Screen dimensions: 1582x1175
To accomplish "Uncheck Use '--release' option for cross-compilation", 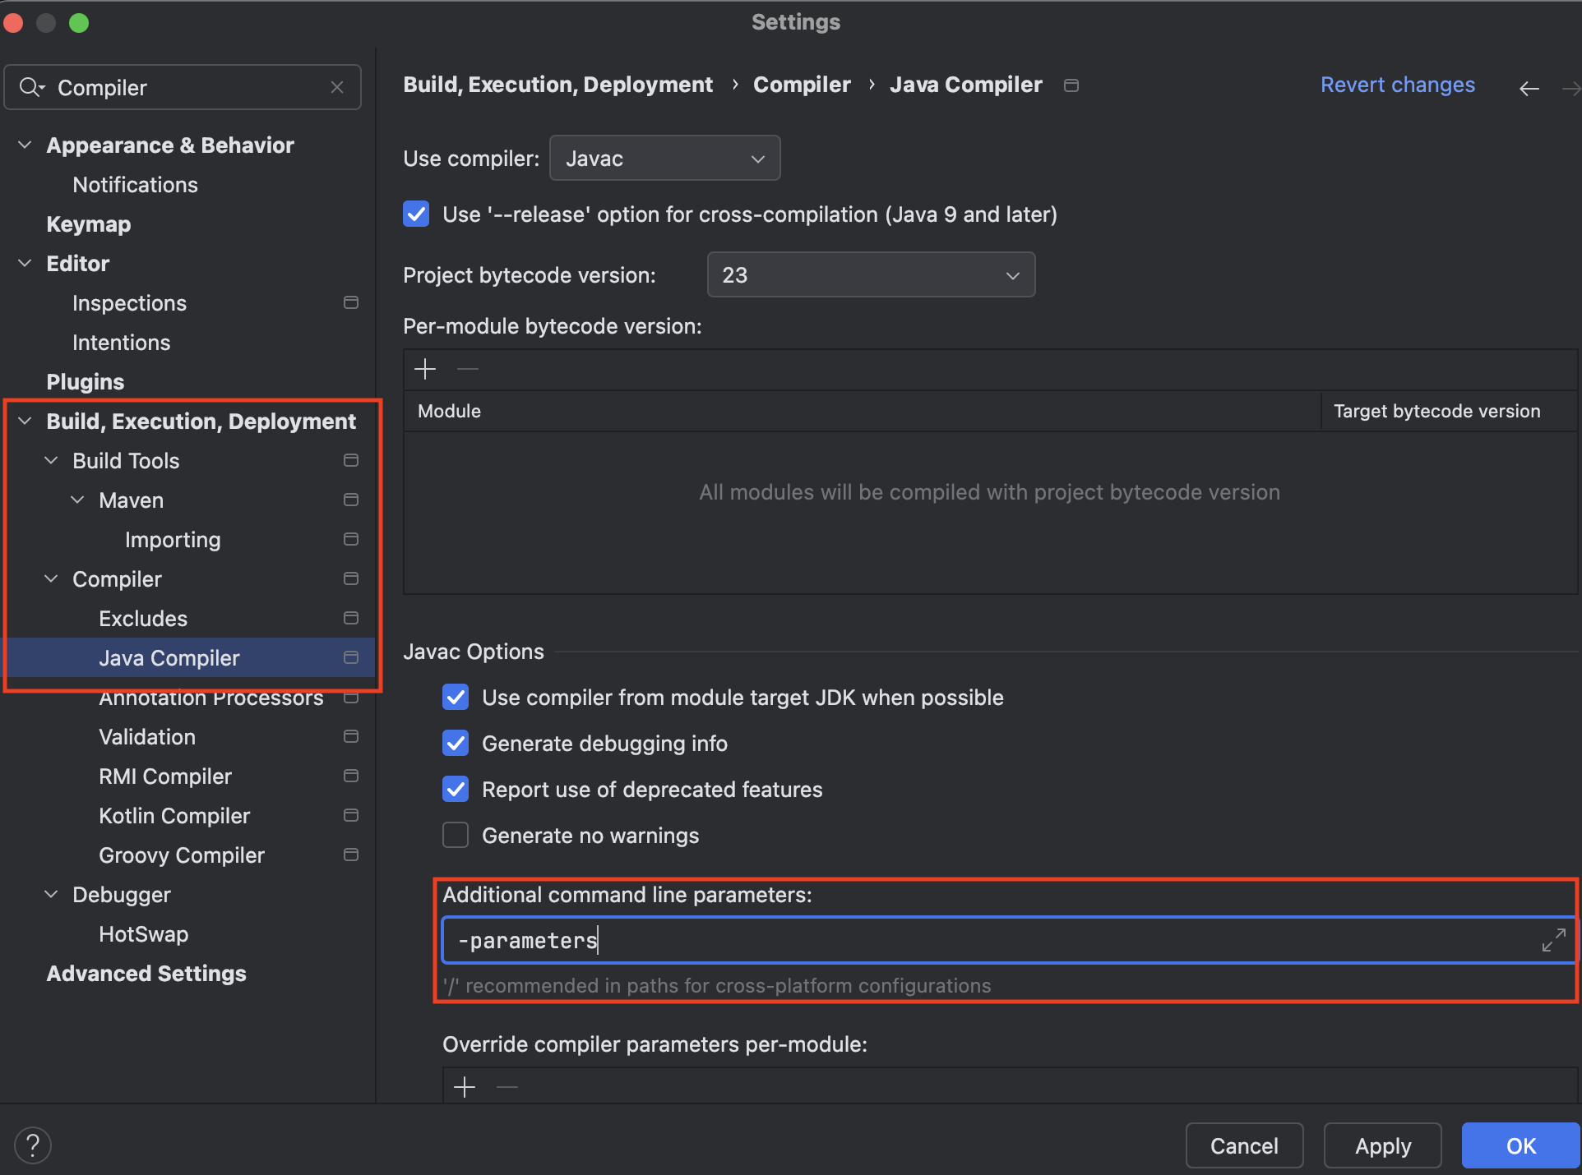I will (x=416, y=214).
